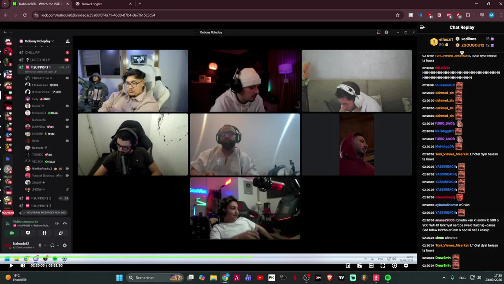Viewport: 504px width, 284px height.
Task: Mute Discord microphone
Action: (40, 245)
